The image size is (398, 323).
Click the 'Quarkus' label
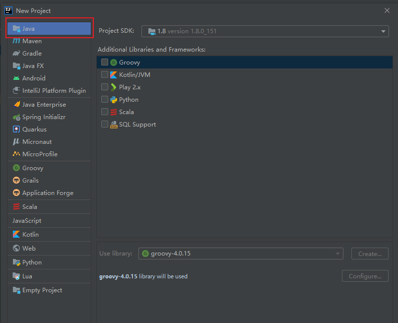[x=35, y=129]
